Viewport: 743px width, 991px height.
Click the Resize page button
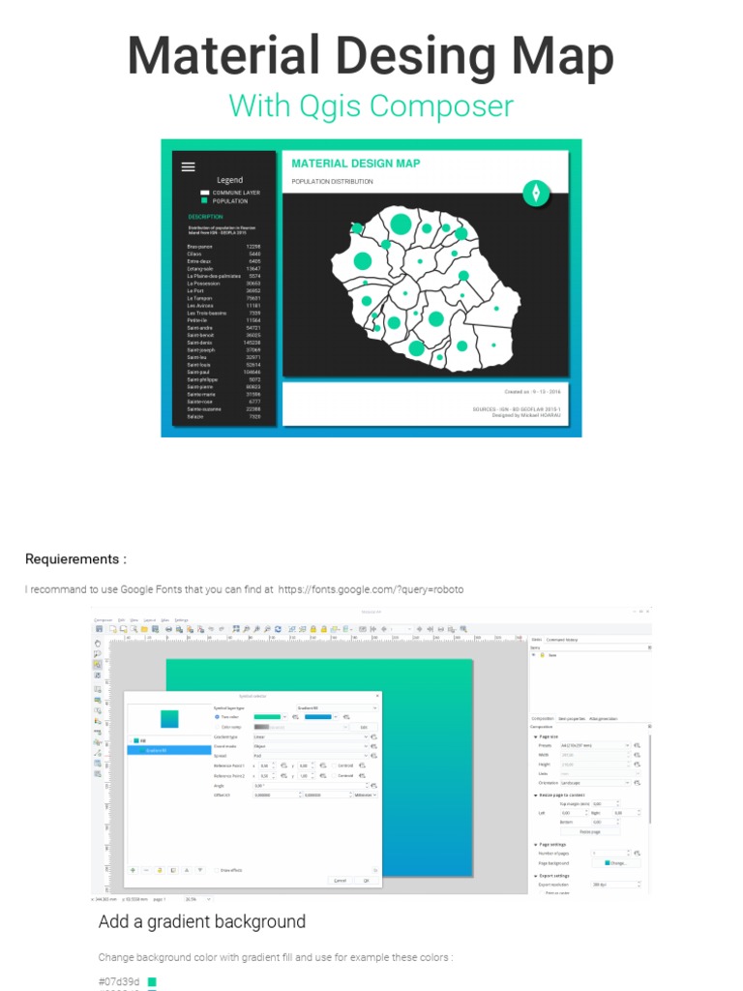pyautogui.click(x=590, y=831)
